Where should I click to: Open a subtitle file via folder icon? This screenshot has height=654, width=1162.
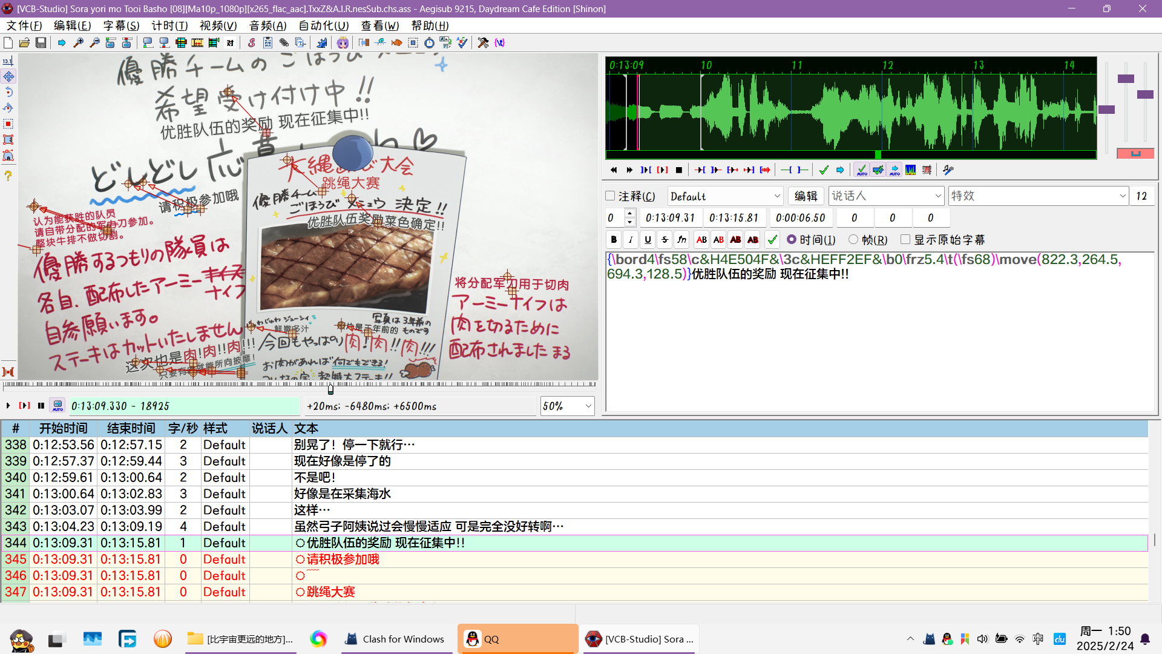click(25, 43)
